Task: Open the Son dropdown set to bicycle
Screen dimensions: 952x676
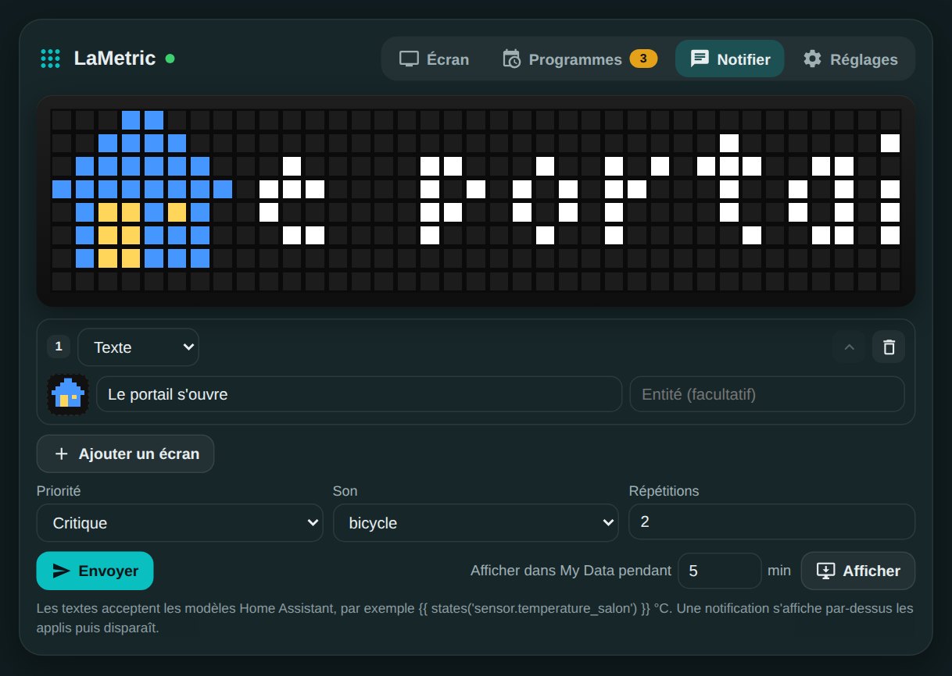Action: (x=476, y=523)
